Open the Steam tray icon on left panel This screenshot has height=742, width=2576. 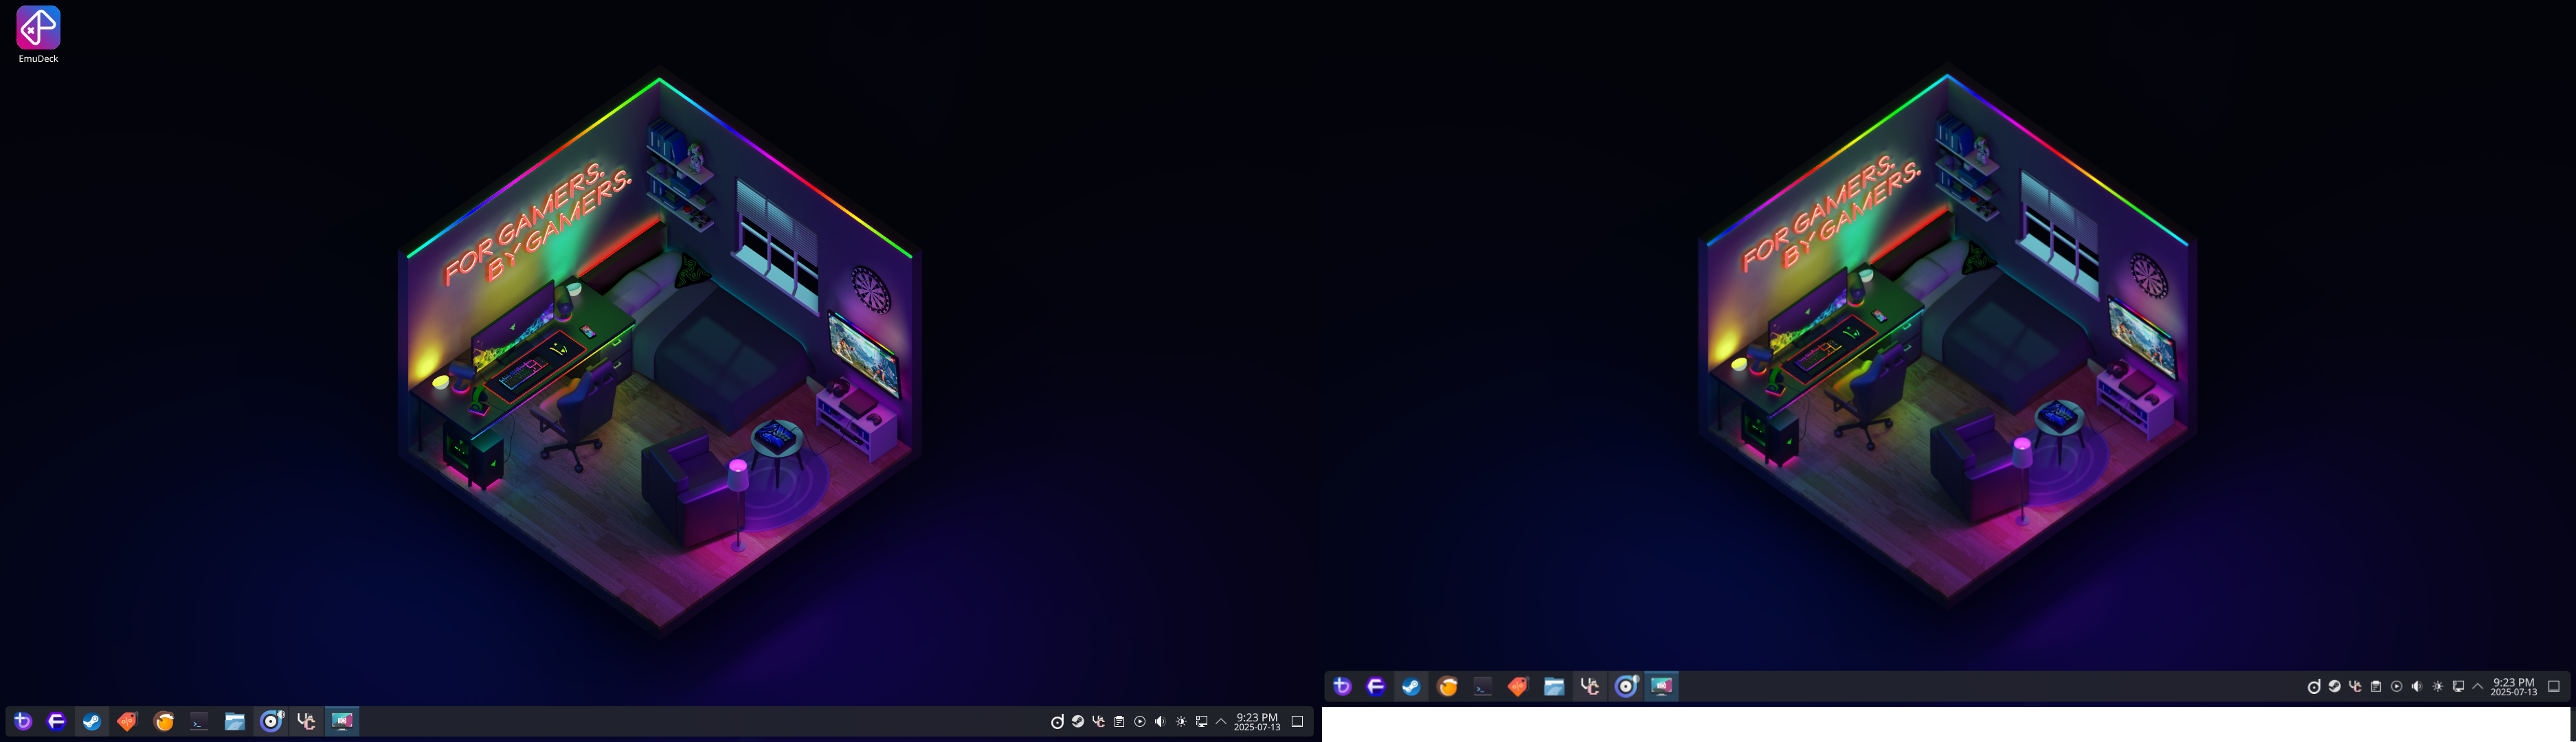point(1078,721)
